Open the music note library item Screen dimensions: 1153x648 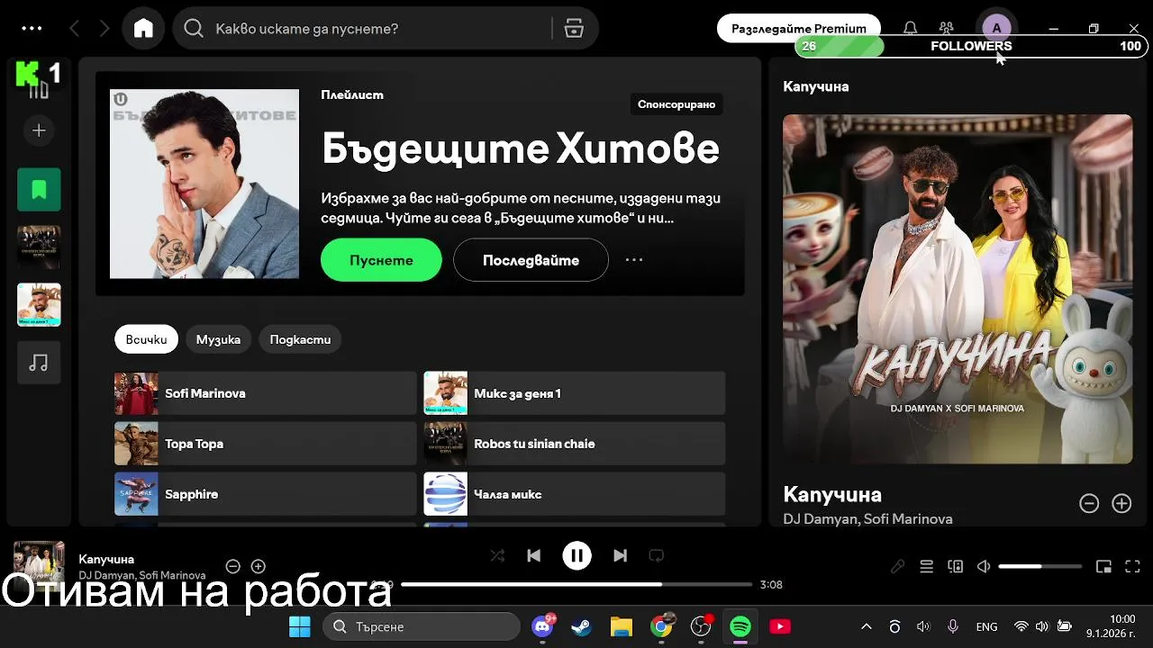[x=39, y=363]
